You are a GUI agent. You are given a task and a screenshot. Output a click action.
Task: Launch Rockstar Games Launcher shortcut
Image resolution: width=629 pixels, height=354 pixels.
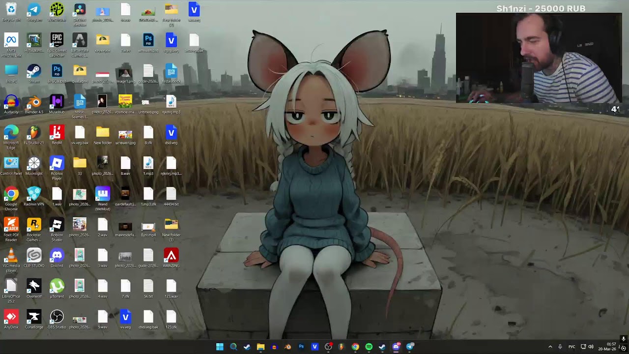tap(34, 230)
